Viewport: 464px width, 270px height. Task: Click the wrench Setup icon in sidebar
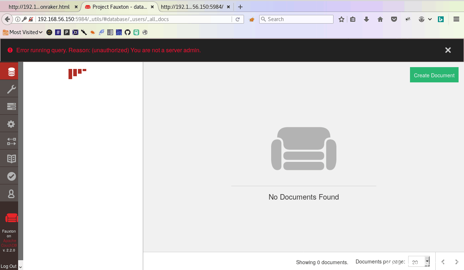coord(11,89)
